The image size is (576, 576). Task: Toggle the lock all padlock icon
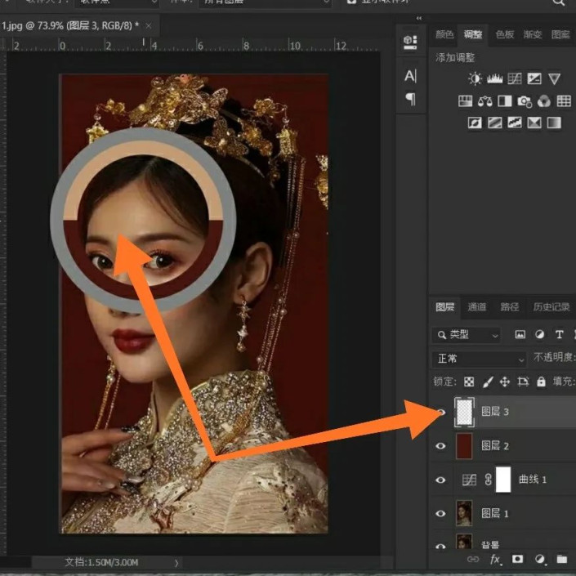pos(541,382)
